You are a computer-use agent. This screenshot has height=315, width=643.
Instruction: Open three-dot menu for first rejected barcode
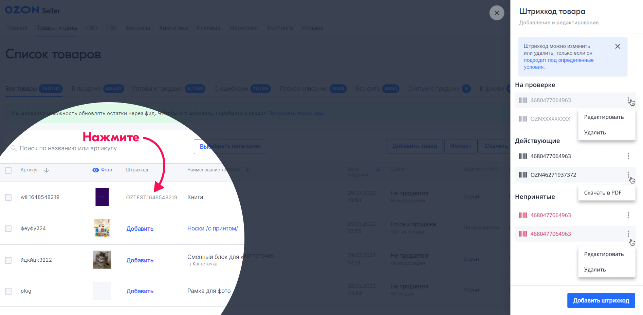628,215
